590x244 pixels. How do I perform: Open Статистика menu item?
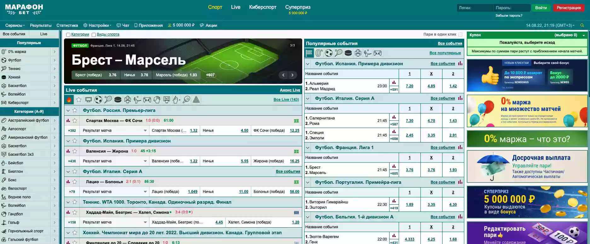(67, 26)
